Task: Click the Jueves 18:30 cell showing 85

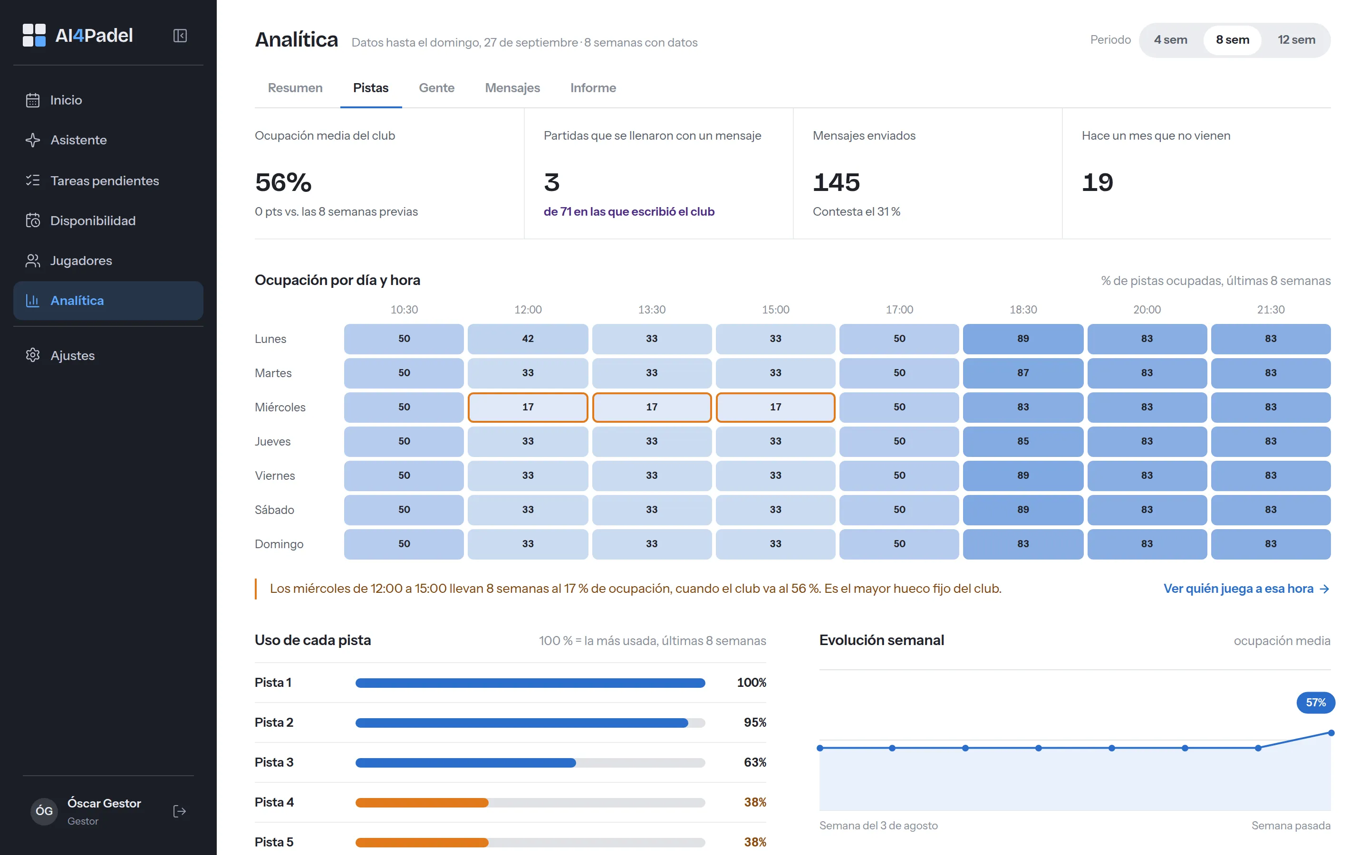Action: click(1023, 442)
